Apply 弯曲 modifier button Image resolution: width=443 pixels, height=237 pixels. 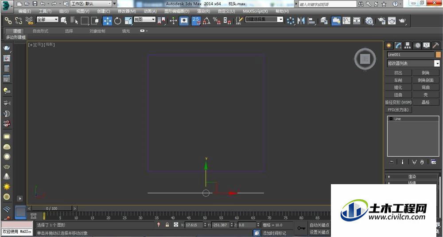(x=425, y=87)
